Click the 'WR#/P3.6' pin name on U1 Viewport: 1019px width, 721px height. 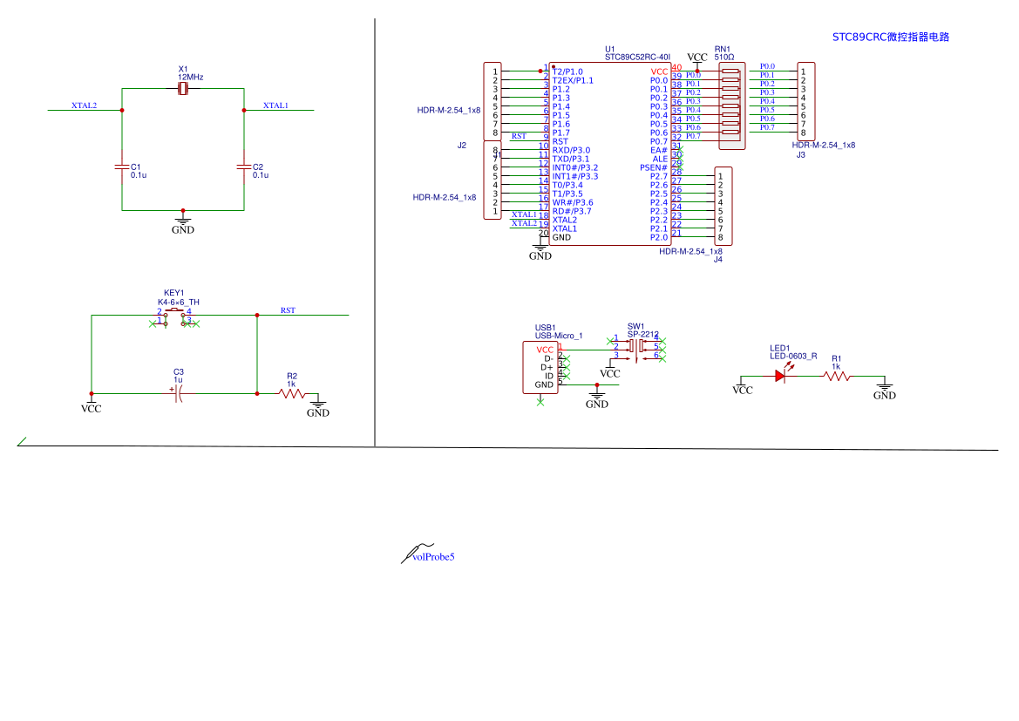coord(573,203)
